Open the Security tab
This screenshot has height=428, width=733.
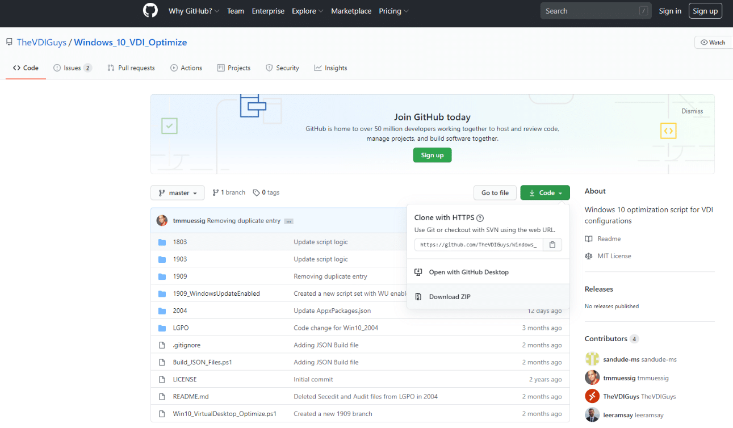tap(282, 68)
